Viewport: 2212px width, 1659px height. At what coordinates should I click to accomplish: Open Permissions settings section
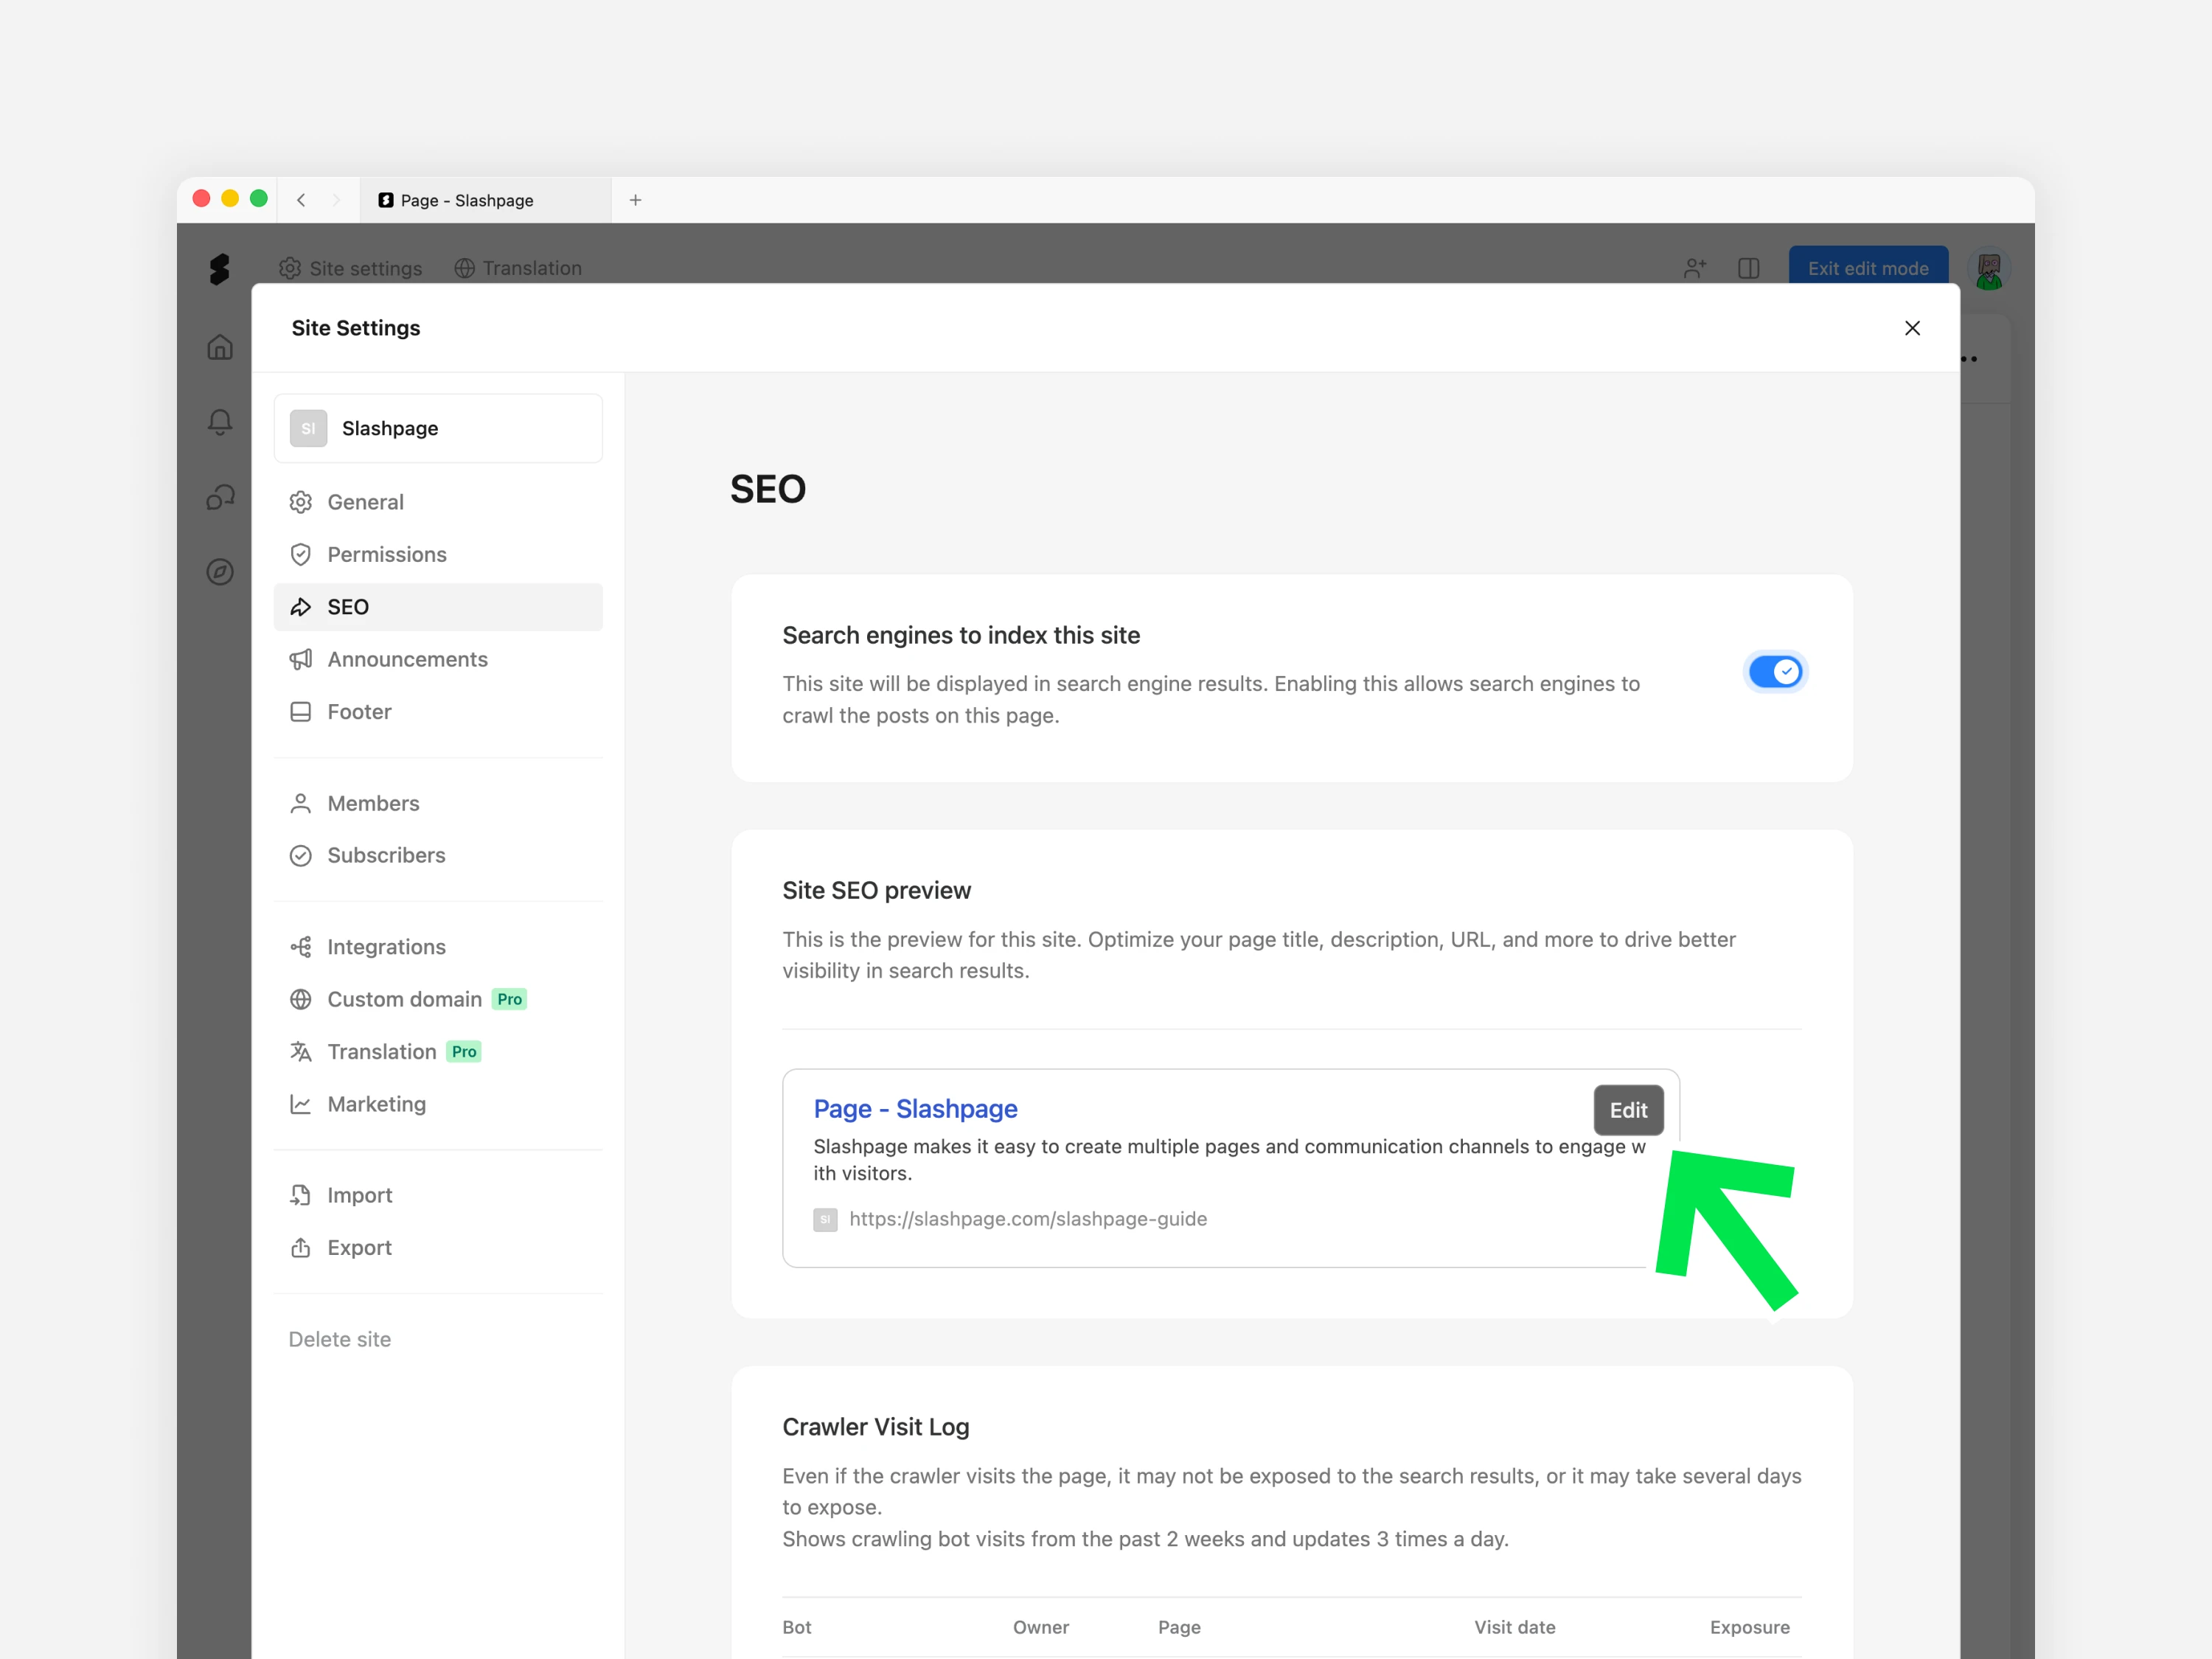[386, 554]
